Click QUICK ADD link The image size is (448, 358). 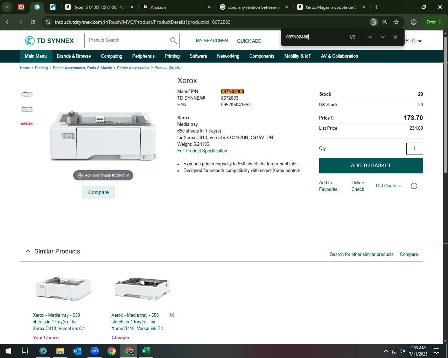tap(249, 41)
